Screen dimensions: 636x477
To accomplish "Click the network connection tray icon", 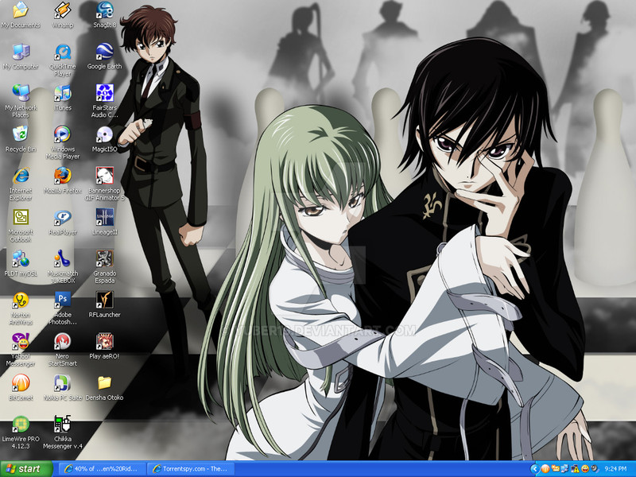I will coord(564,469).
